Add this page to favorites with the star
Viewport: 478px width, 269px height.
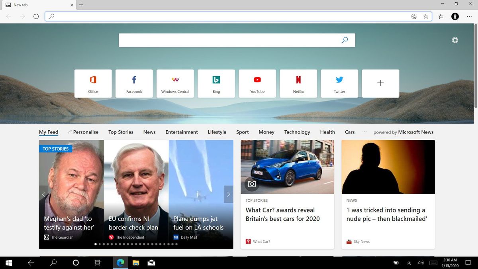pyautogui.click(x=426, y=16)
